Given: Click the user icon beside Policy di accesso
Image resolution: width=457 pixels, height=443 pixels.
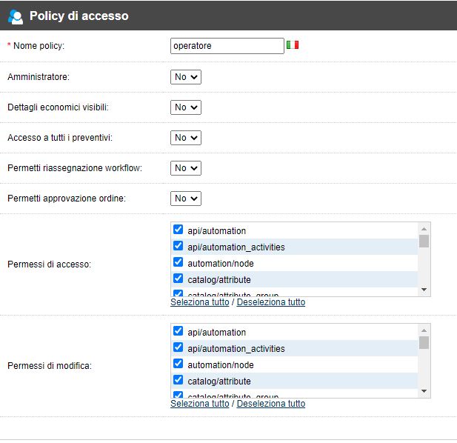Looking at the screenshot, I should 15,16.
